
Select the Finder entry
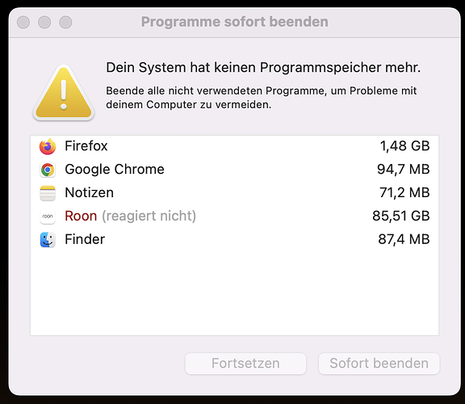coord(234,239)
